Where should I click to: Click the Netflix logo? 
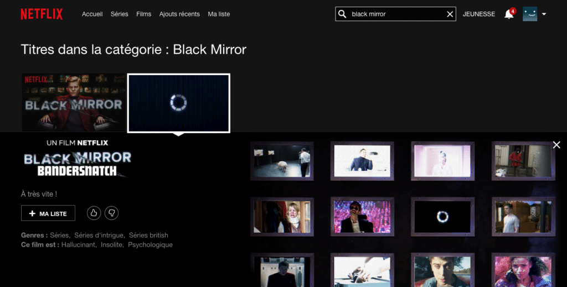click(x=42, y=14)
